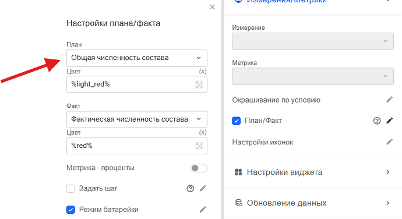The image size is (402, 219).
Task: Edit Задать шаг with pencil icon
Action: pyautogui.click(x=203, y=188)
